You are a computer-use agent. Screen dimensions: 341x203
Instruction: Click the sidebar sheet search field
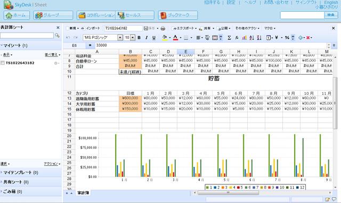[27, 36]
